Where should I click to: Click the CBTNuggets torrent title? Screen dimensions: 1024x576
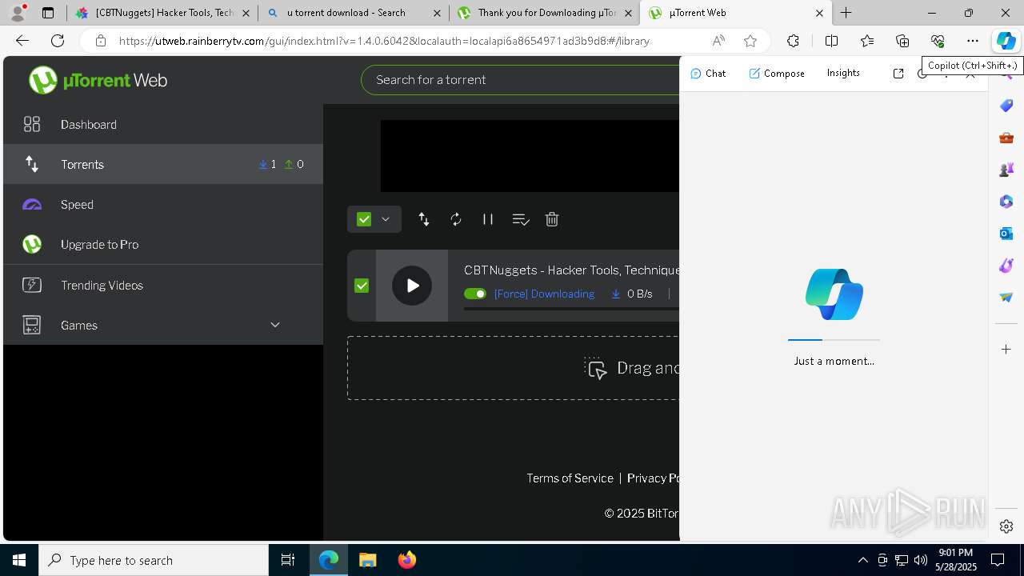pyautogui.click(x=571, y=270)
